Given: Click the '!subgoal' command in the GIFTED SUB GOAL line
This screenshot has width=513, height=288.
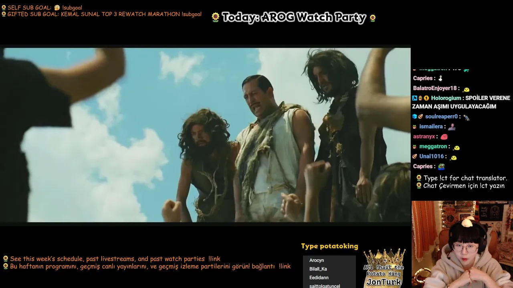Looking at the screenshot, I should pos(192,14).
